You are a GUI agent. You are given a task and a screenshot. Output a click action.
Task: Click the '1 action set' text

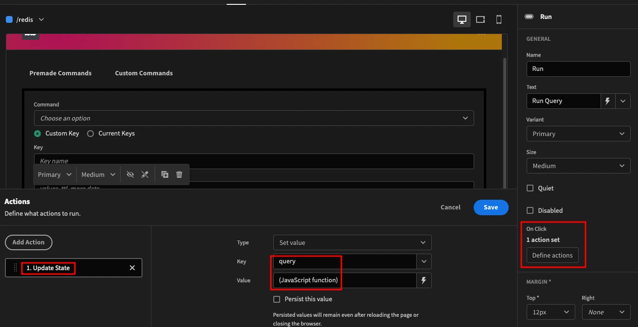click(x=543, y=240)
